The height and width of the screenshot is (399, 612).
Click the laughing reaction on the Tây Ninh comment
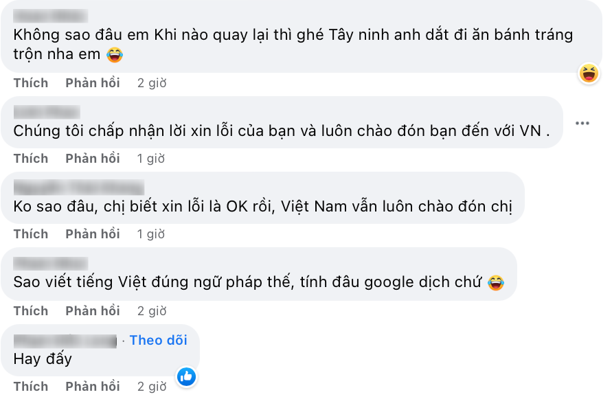pyautogui.click(x=588, y=73)
